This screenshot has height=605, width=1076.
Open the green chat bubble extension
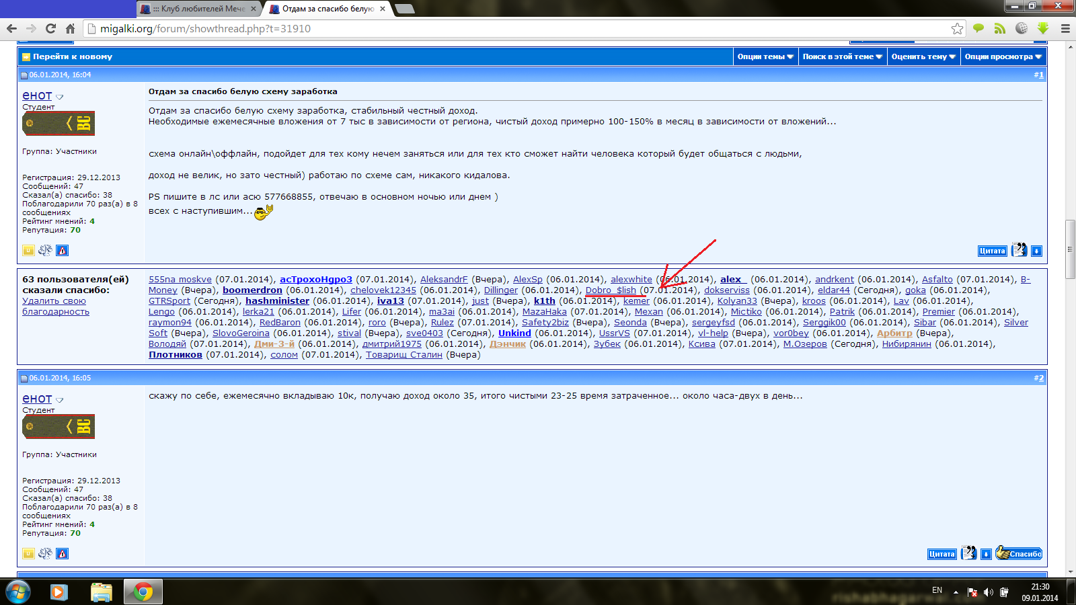(978, 28)
